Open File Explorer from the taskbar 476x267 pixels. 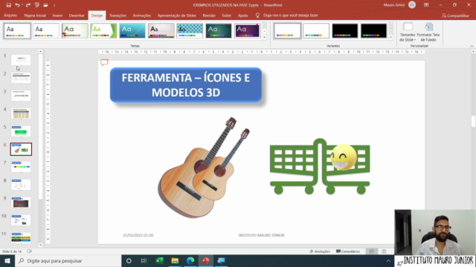pyautogui.click(x=175, y=260)
